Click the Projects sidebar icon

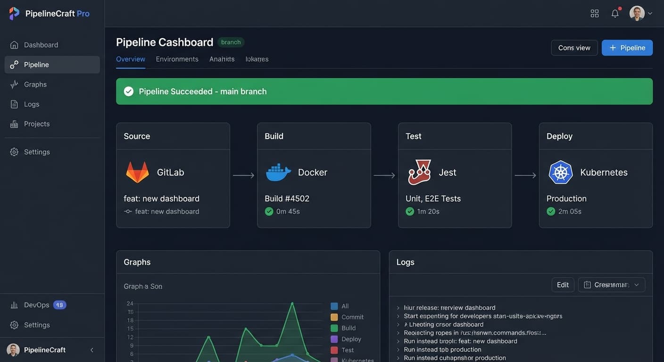point(14,124)
